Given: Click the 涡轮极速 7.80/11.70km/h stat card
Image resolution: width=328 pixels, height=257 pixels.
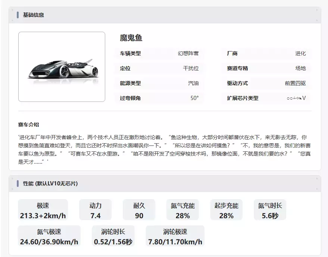Looking at the screenshot, I should pos(175,236).
